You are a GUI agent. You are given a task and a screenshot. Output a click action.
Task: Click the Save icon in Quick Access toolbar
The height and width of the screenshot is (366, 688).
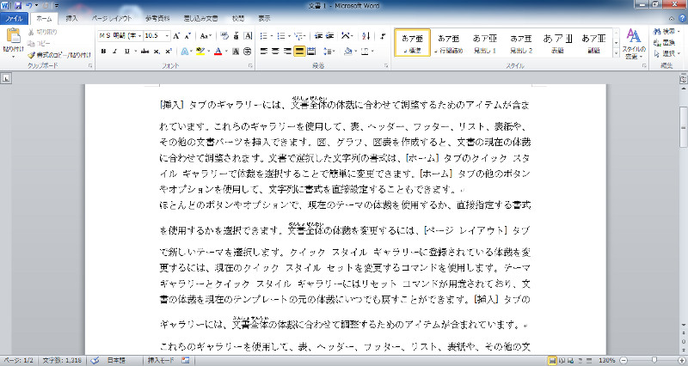(x=18, y=6)
